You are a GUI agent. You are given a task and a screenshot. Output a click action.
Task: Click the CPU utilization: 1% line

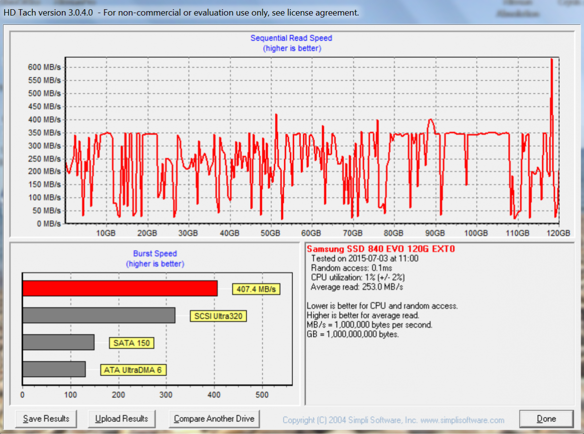click(358, 277)
